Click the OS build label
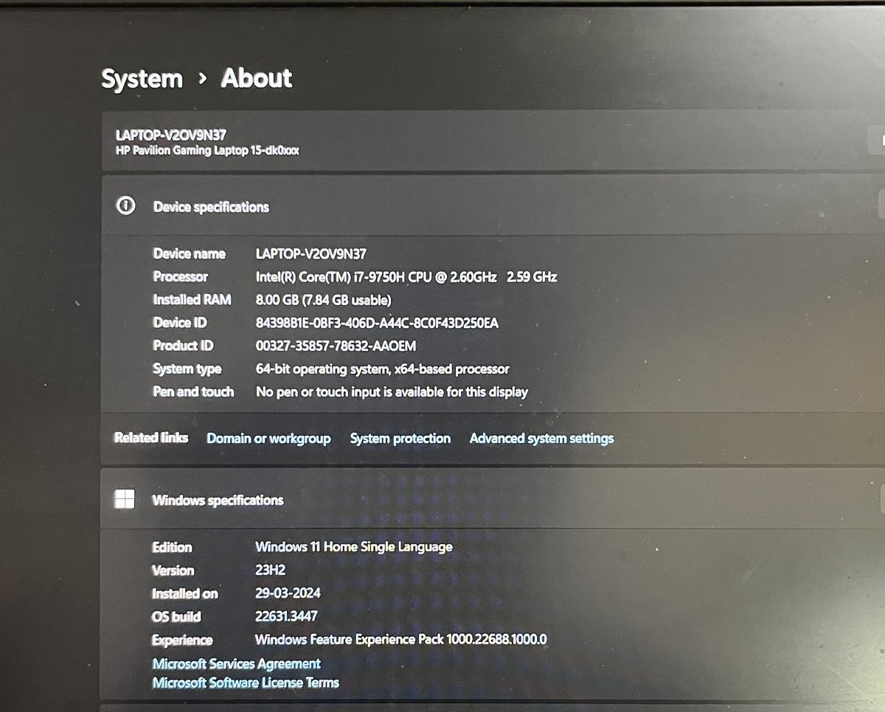Image resolution: width=885 pixels, height=712 pixels. click(176, 616)
